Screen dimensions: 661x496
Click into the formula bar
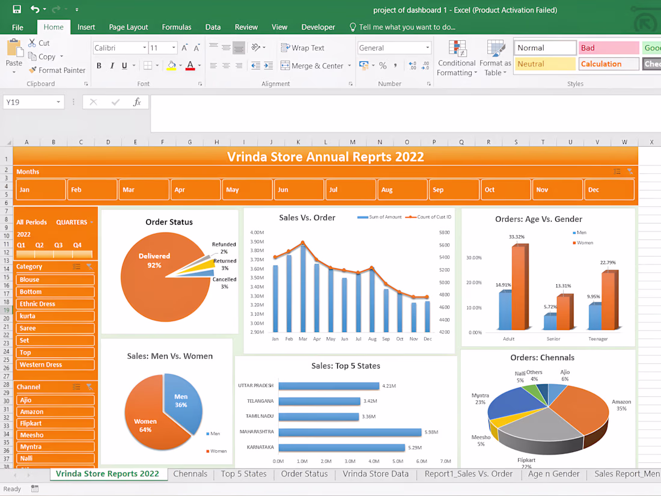pos(404,113)
